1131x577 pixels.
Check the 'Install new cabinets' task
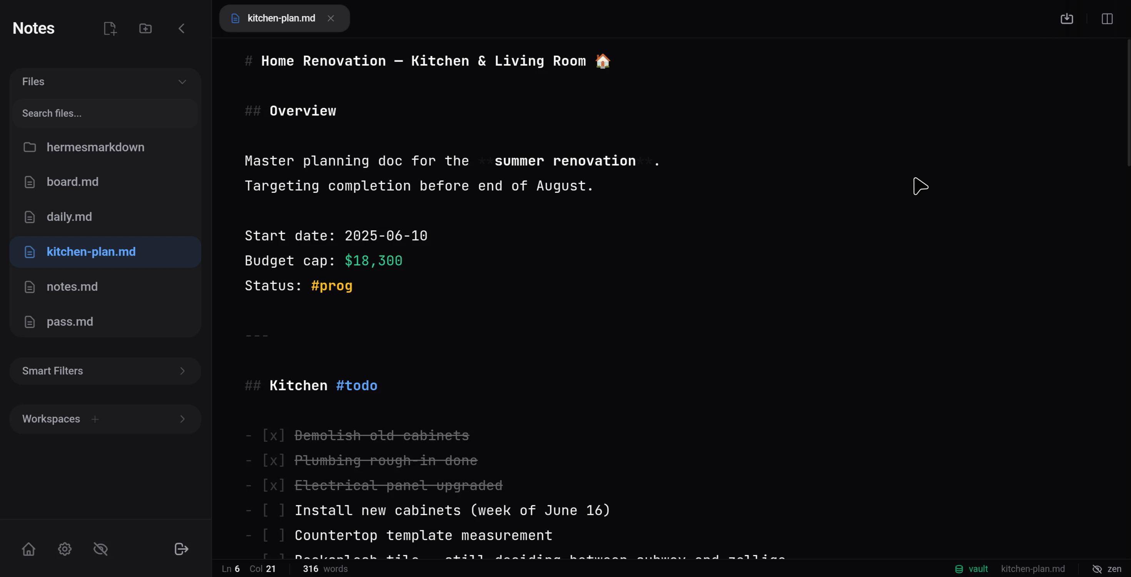273,511
